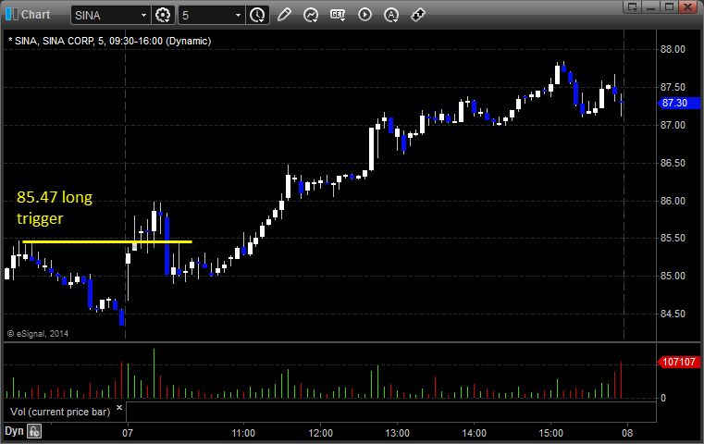Image resolution: width=704 pixels, height=444 pixels.
Task: Click the 08 date label on time axis
Action: (627, 433)
